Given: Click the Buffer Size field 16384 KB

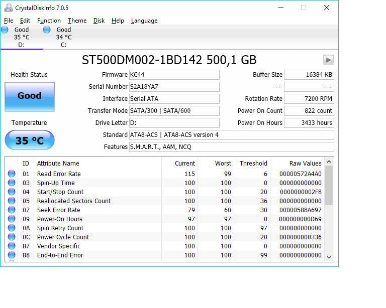Looking at the screenshot, I should 309,75.
